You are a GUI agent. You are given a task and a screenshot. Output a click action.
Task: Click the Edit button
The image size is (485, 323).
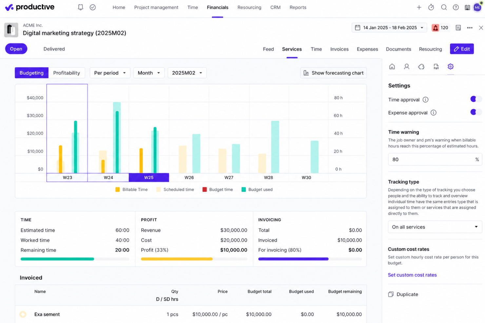462,49
